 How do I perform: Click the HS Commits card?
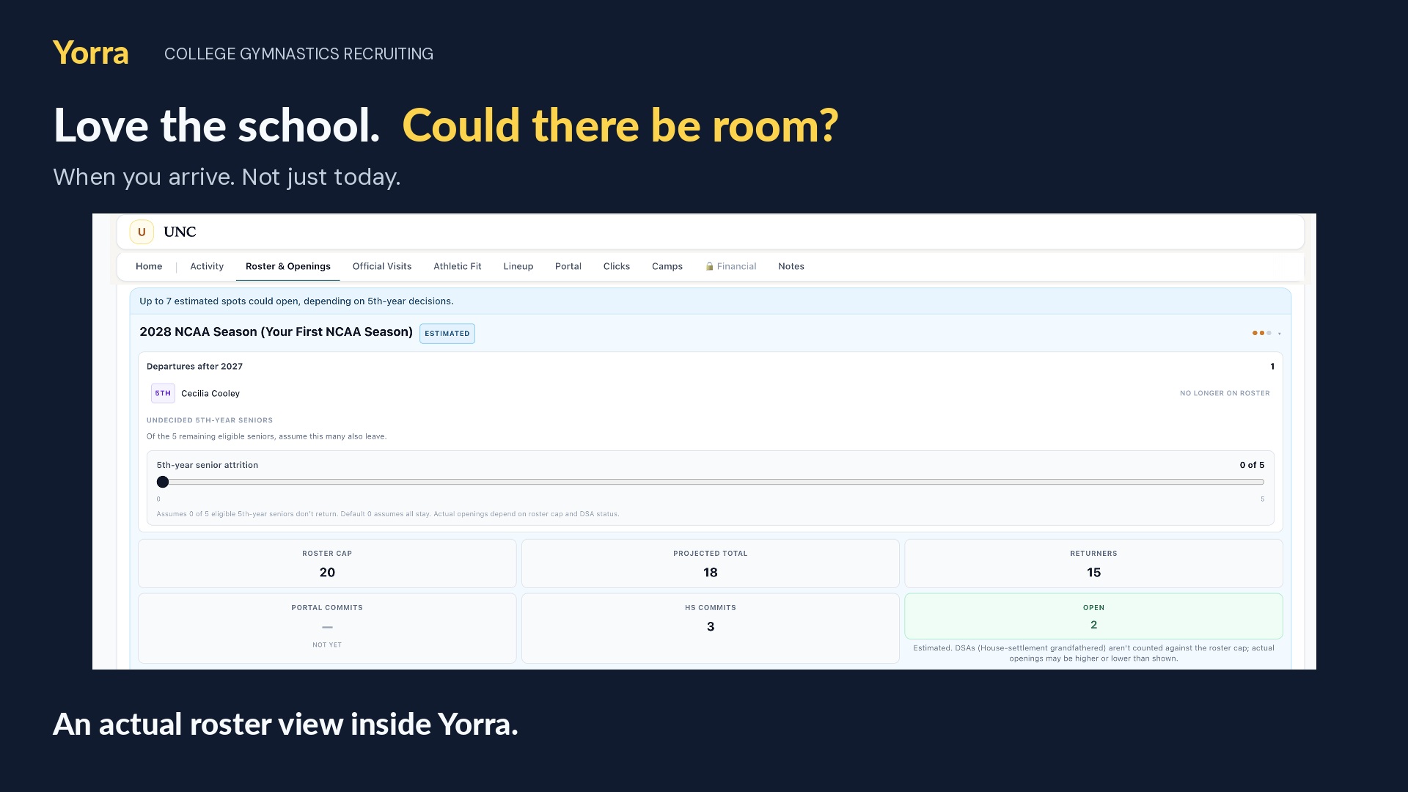coord(711,628)
